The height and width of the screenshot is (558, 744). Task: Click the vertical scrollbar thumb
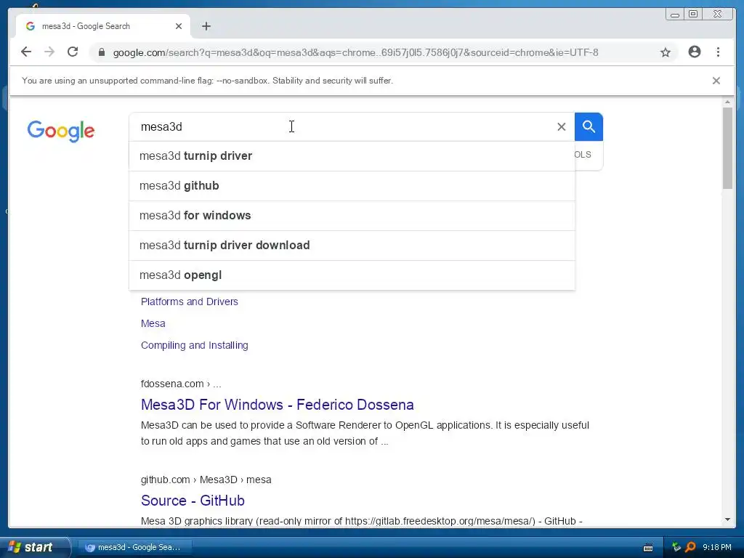(727, 148)
